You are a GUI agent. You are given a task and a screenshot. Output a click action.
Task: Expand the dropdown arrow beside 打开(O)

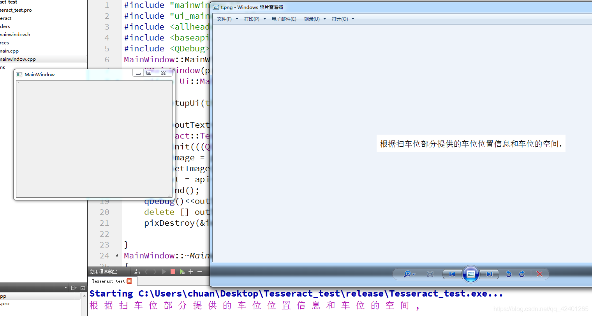(353, 19)
